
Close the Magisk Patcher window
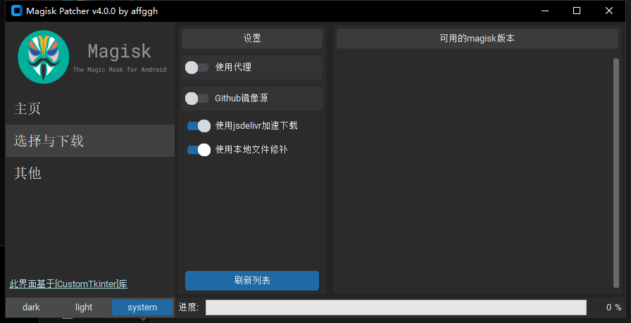point(609,11)
